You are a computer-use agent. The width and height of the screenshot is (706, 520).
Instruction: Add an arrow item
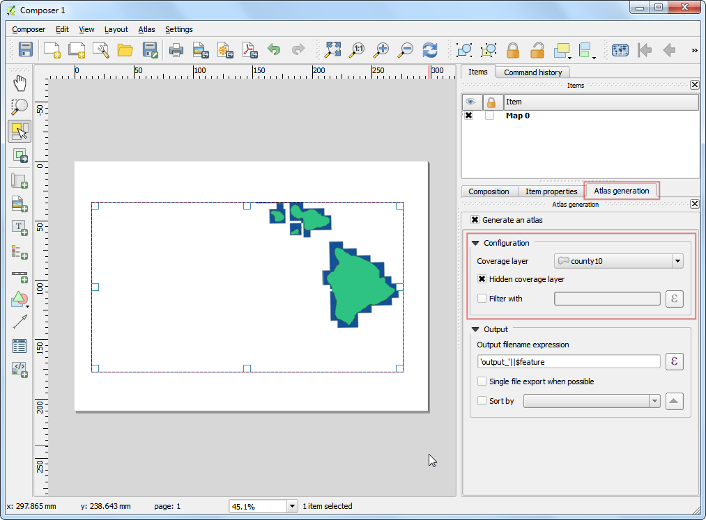tap(20, 322)
